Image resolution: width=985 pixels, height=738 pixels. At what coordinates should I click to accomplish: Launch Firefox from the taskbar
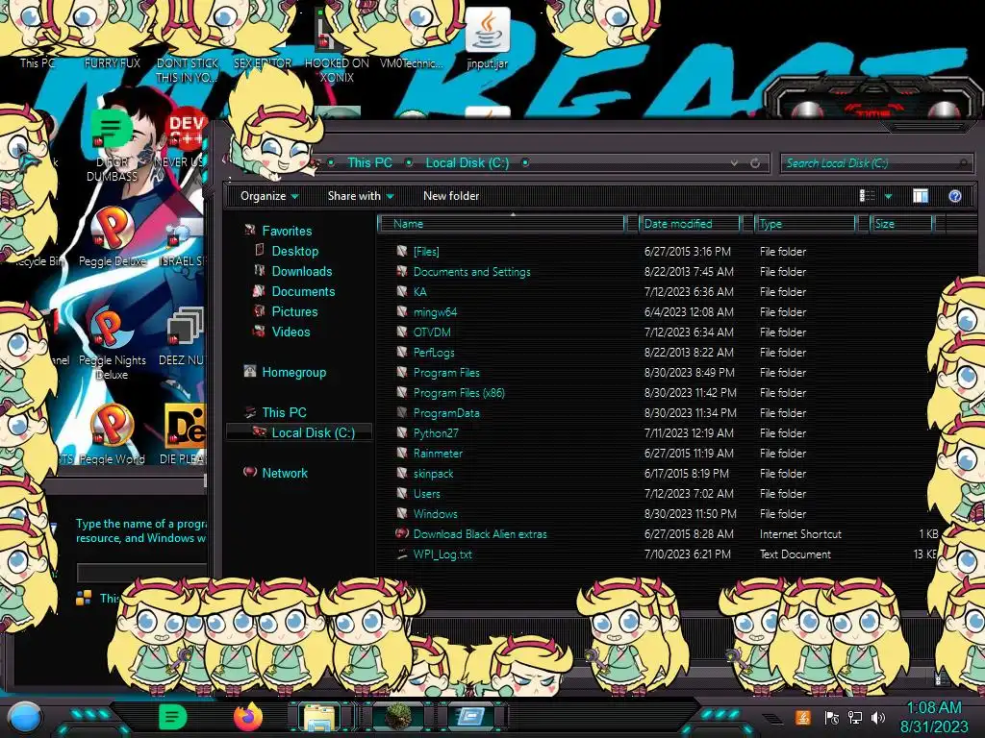pos(248,717)
